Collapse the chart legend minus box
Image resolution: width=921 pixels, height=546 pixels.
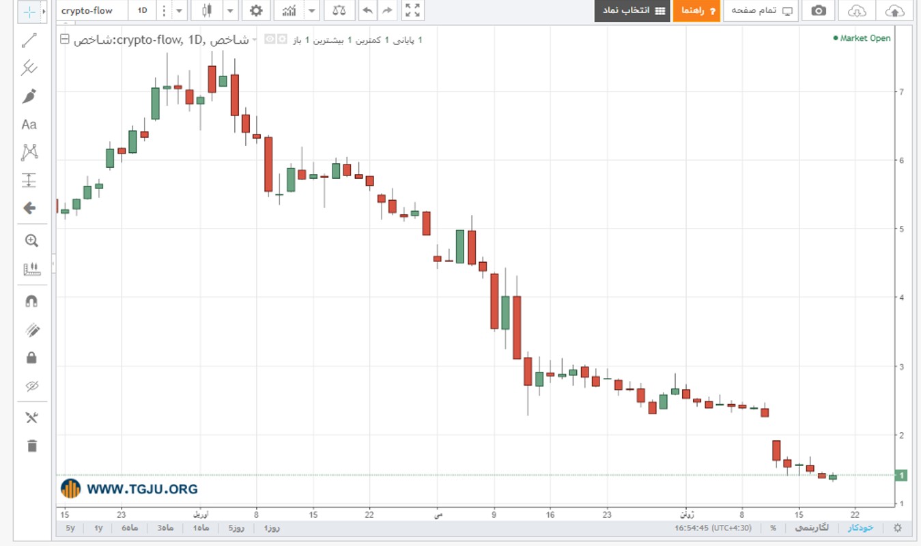click(x=64, y=40)
